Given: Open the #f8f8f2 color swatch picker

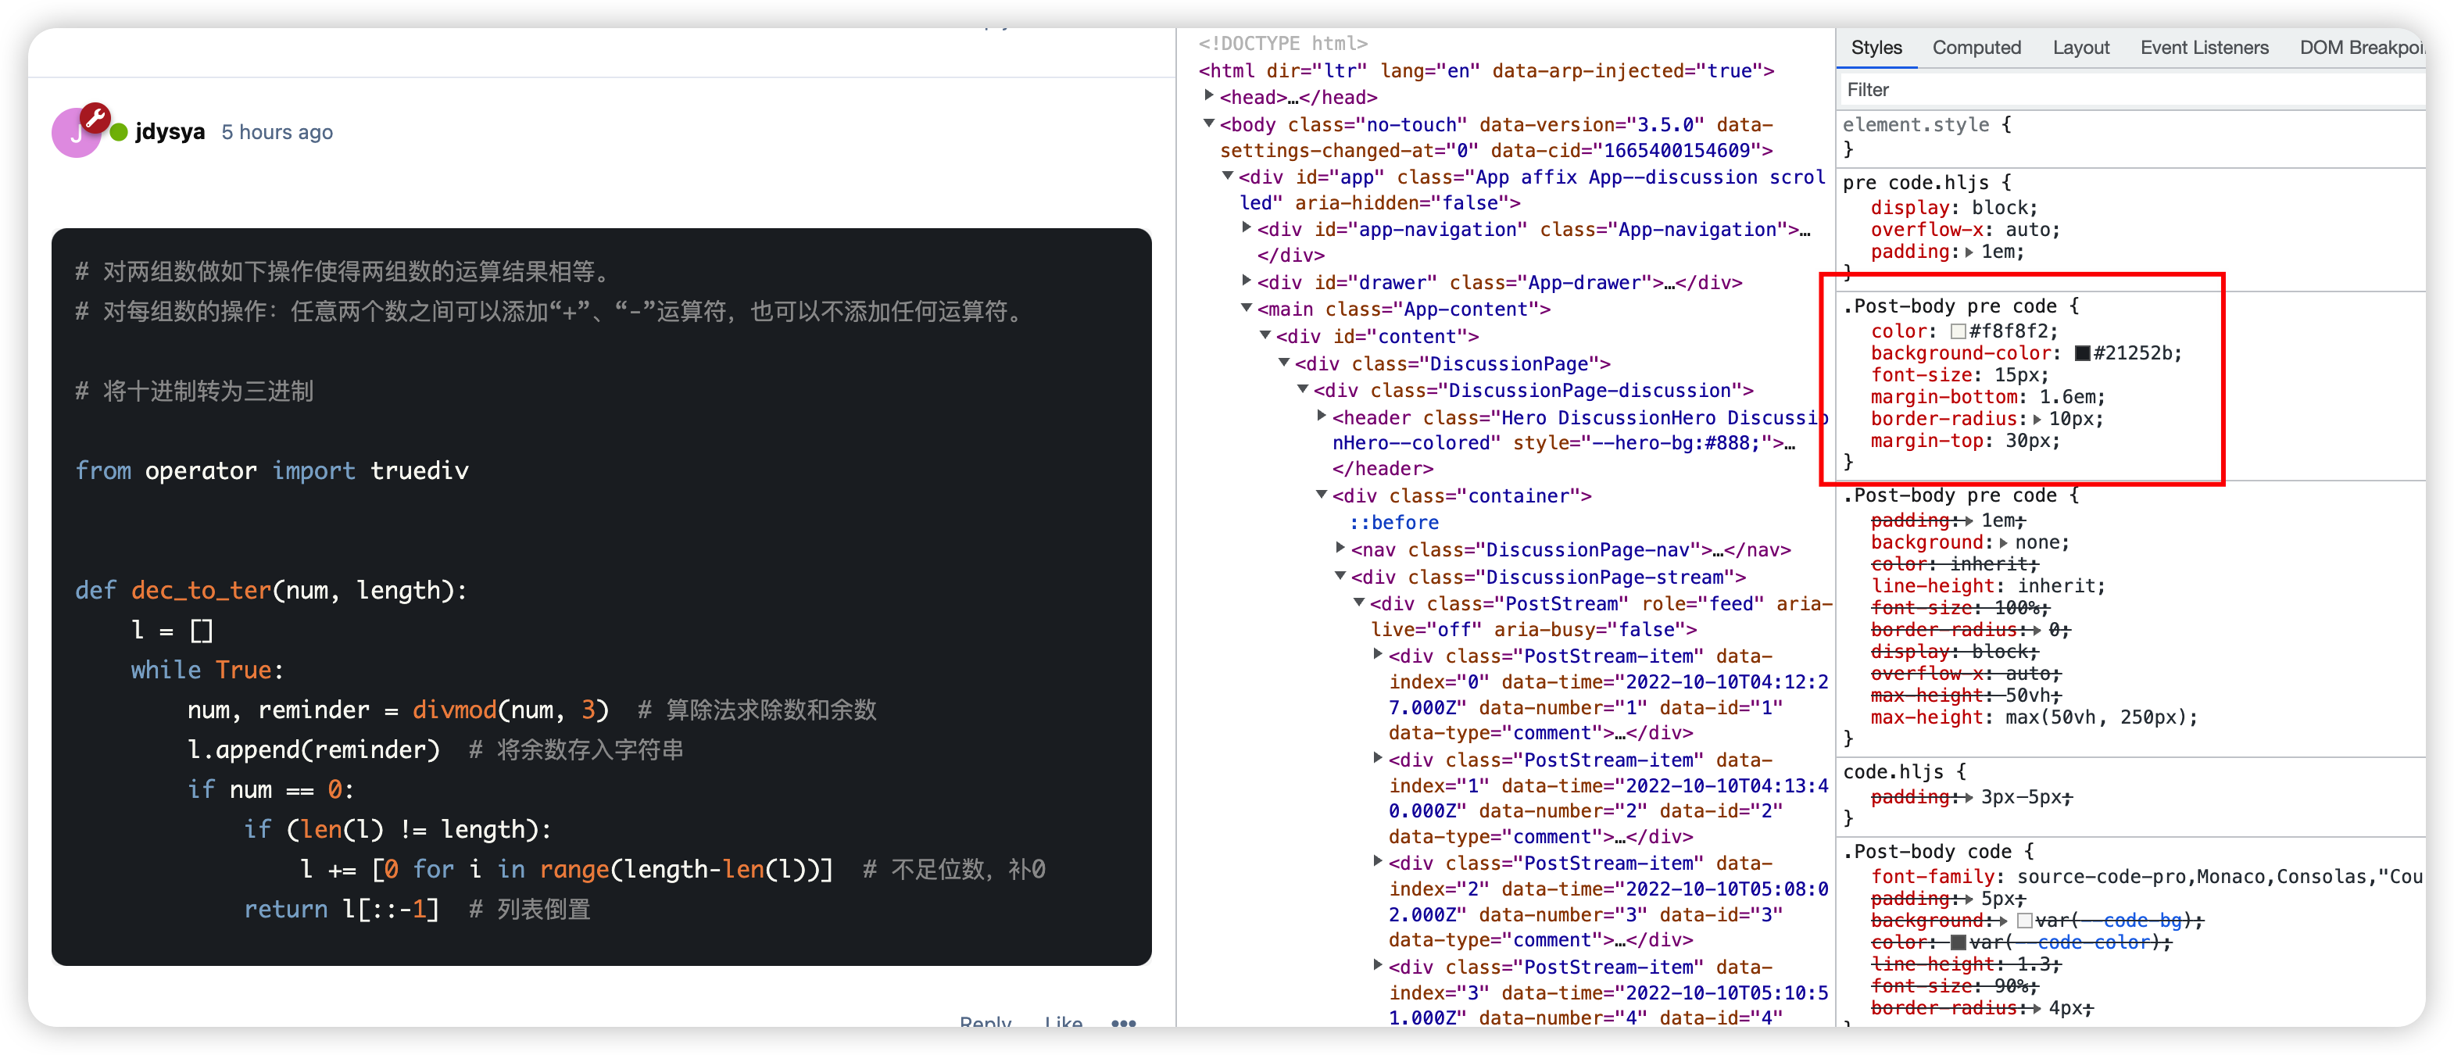Looking at the screenshot, I should click(1958, 331).
